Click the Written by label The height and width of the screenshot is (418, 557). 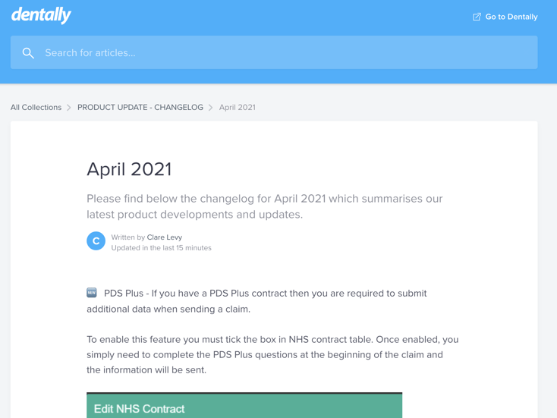(128, 237)
